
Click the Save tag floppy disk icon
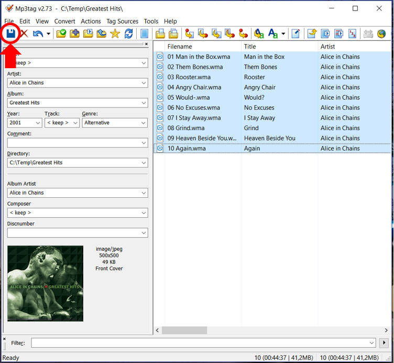pyautogui.click(x=11, y=33)
